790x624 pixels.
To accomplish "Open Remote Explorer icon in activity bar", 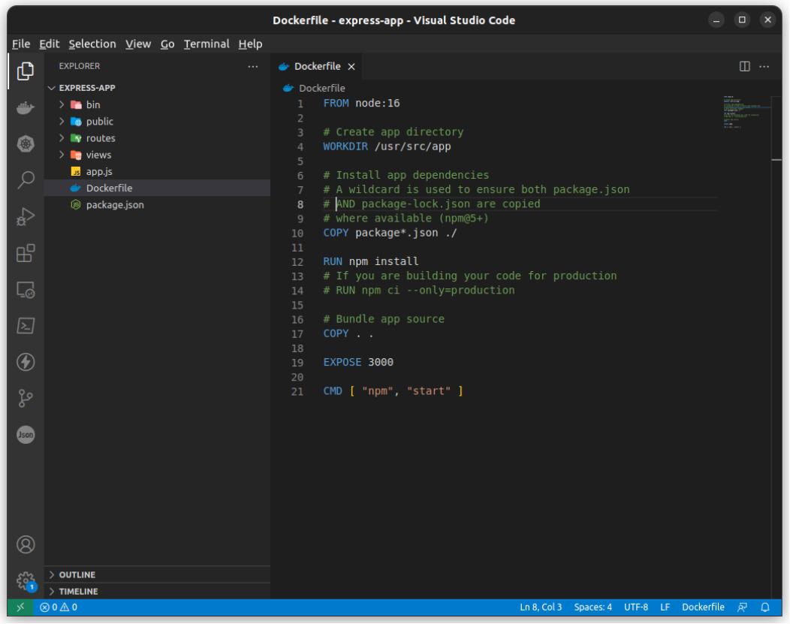I will [x=26, y=288].
